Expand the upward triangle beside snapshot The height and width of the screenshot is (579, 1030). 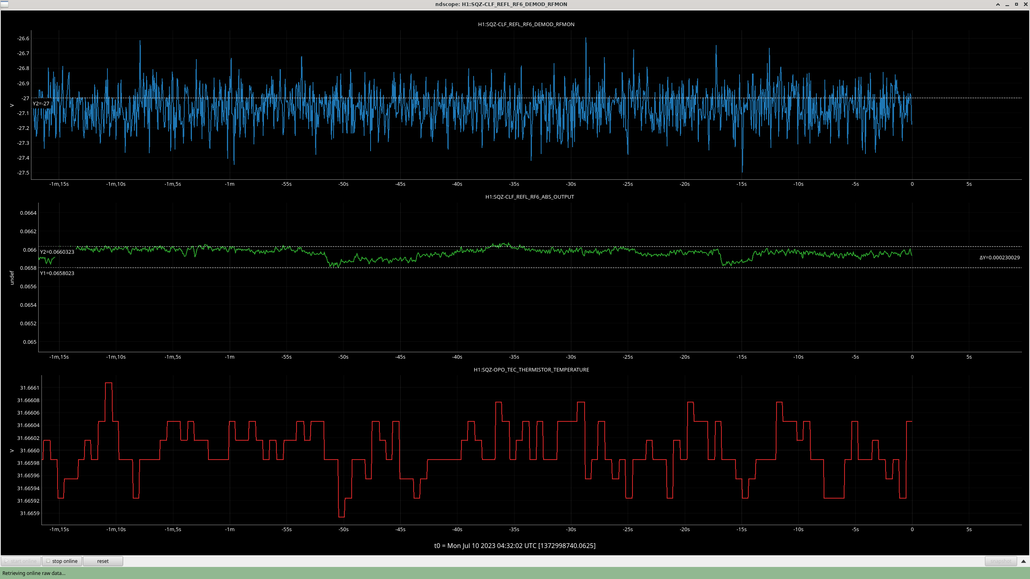[1024, 561]
